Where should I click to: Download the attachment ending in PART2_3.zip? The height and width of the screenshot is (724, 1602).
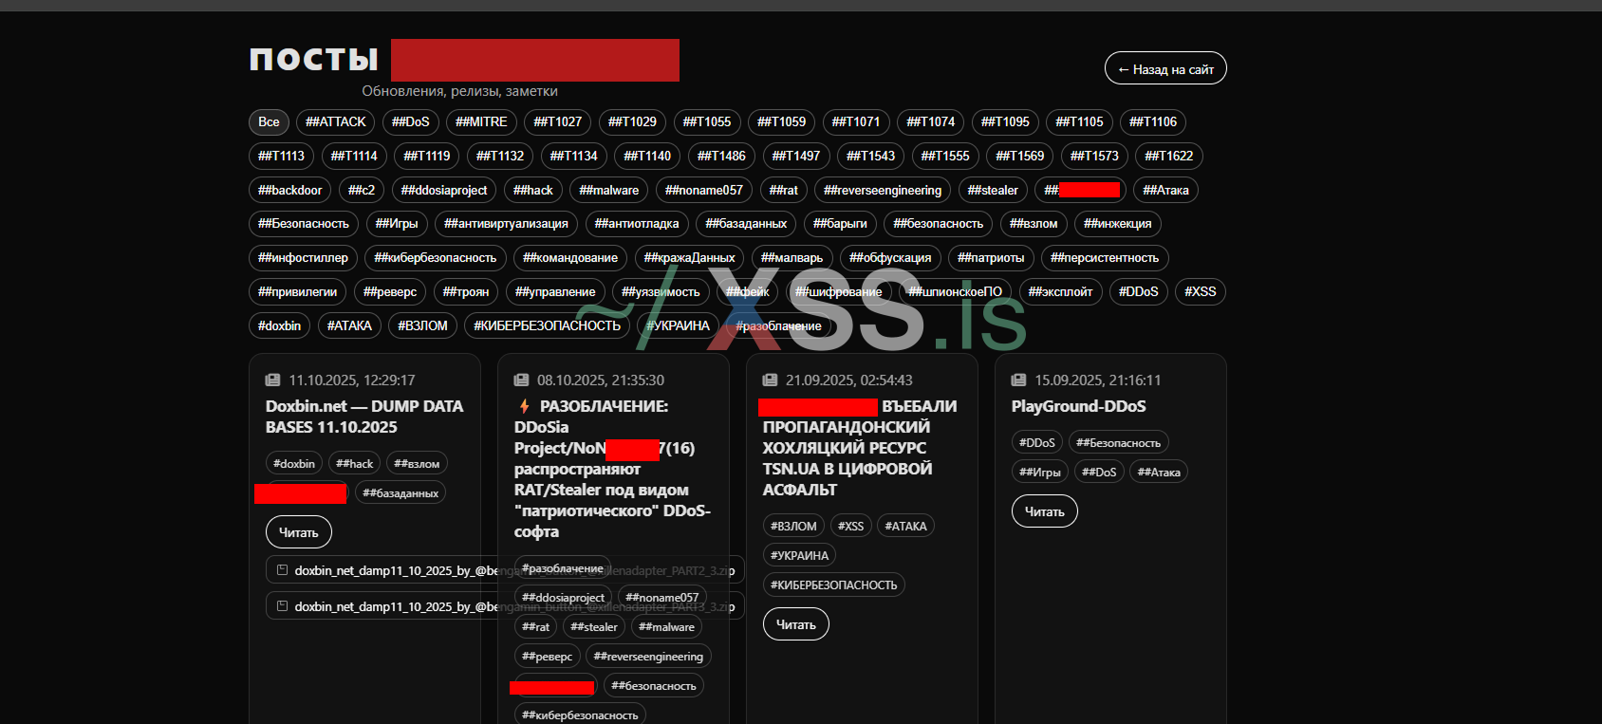click(506, 570)
